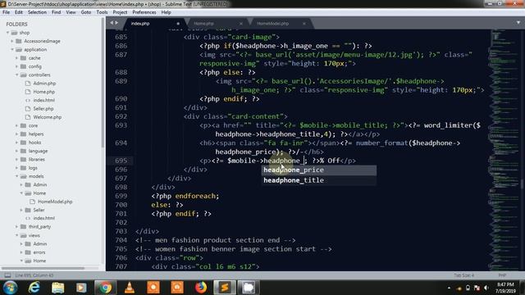Open File Explorer from taskbar

pyautogui.click(x=57, y=288)
